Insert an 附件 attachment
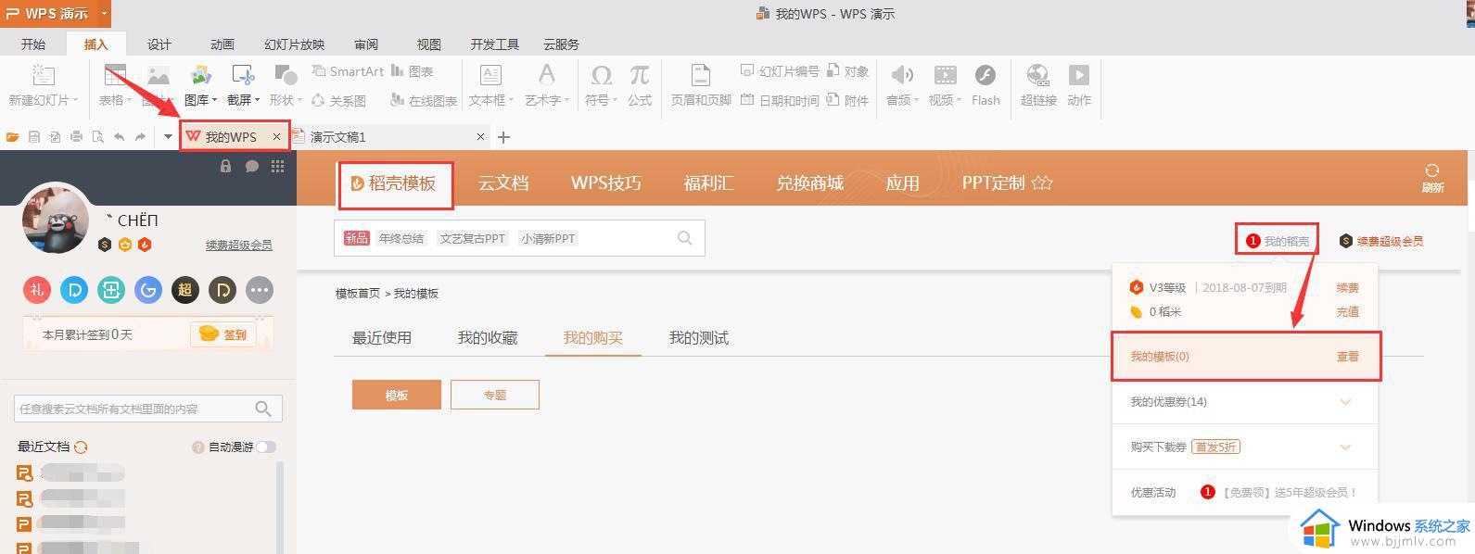 [848, 100]
